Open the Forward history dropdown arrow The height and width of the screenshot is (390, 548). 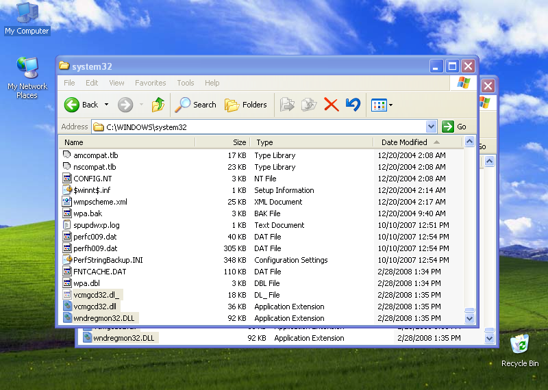tap(142, 105)
